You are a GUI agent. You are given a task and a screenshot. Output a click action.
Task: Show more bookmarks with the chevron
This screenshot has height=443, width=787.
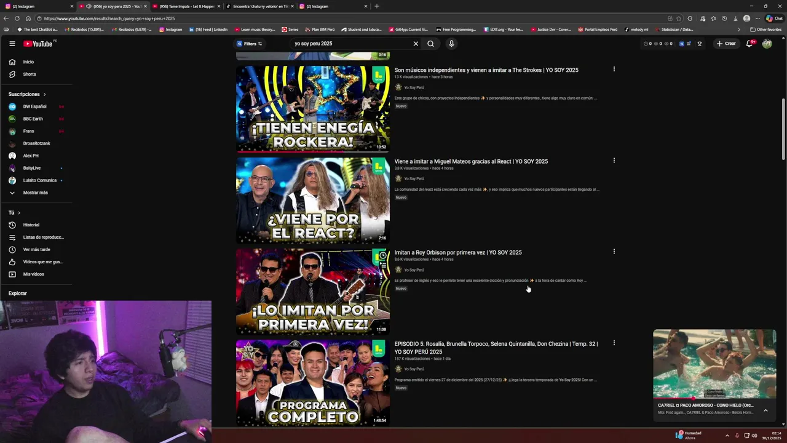pos(739,30)
